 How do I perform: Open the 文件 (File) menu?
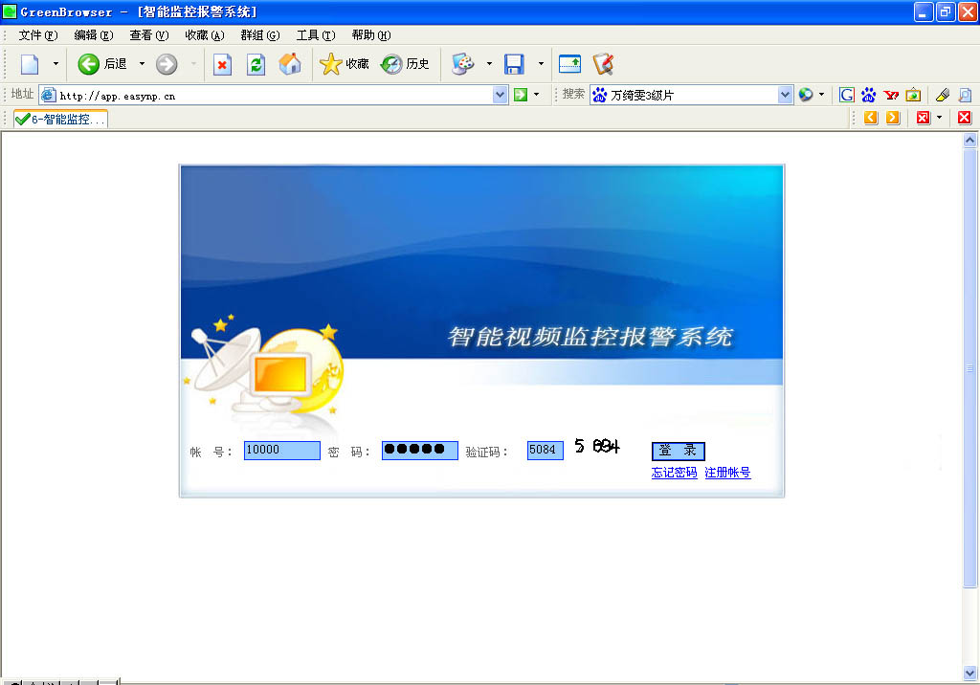click(38, 35)
